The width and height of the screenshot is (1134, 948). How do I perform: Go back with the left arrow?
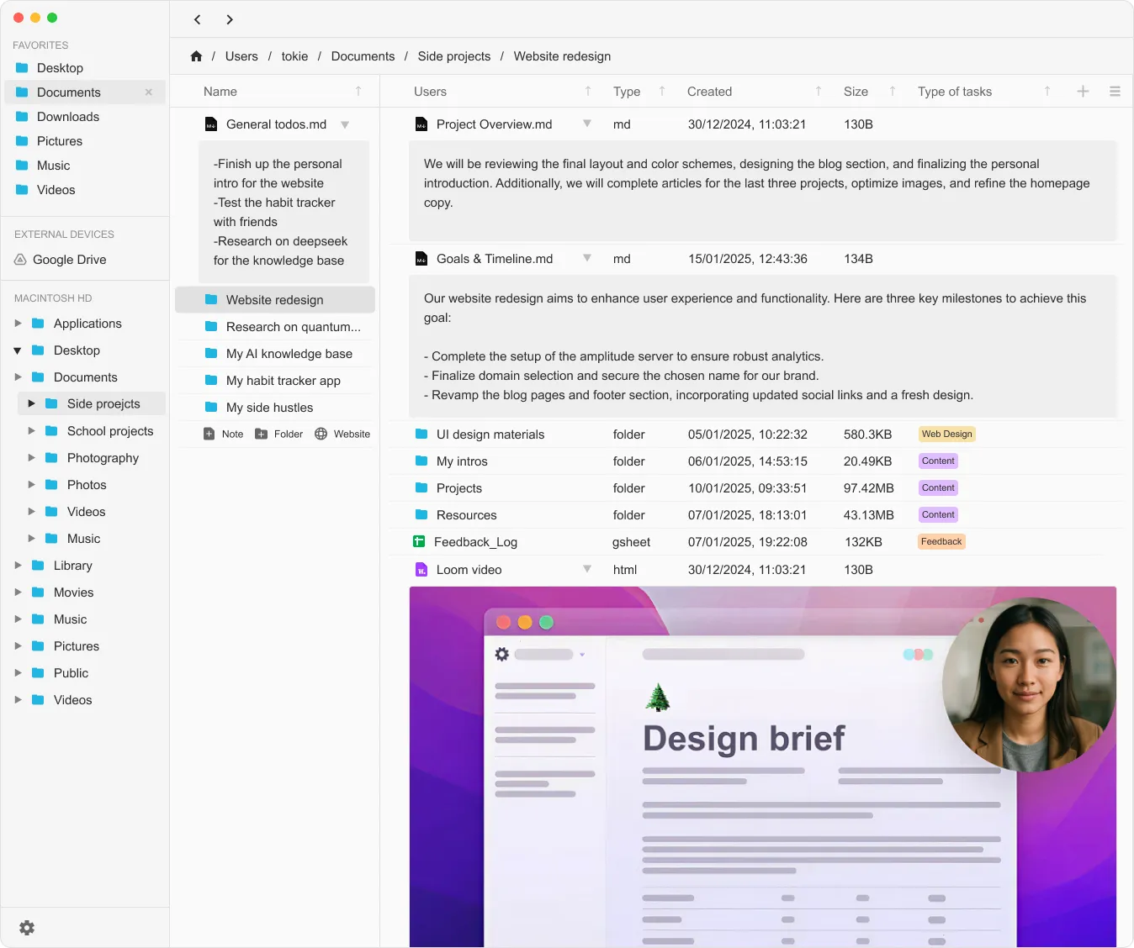198,19
